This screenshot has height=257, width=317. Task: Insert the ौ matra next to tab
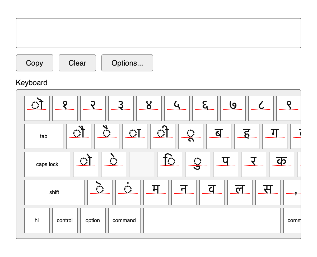79,136
